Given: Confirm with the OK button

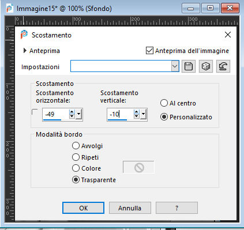Looking at the screenshot, I should pos(84,208).
